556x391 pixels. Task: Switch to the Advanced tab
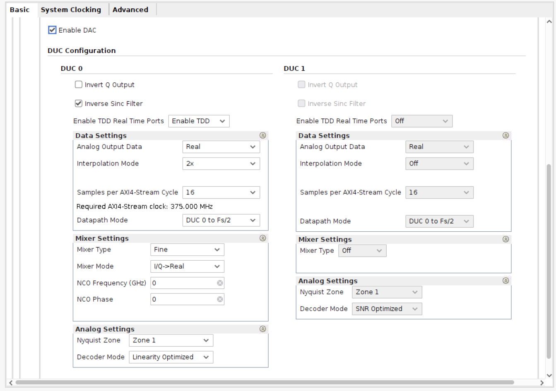(130, 10)
